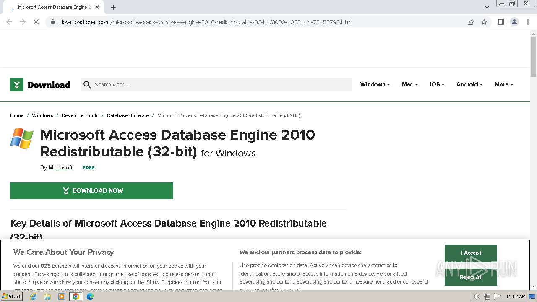Focus the Search Apps field
Screen dimensions: 537x302
(216, 85)
